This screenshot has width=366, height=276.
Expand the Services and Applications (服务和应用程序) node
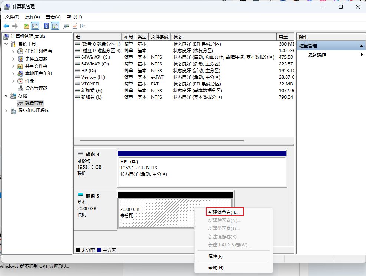point(7,111)
